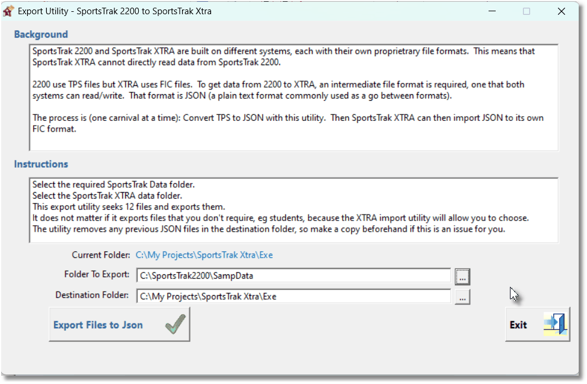
Task: Click the 'Destination Folder:' label
Action: [92, 295]
